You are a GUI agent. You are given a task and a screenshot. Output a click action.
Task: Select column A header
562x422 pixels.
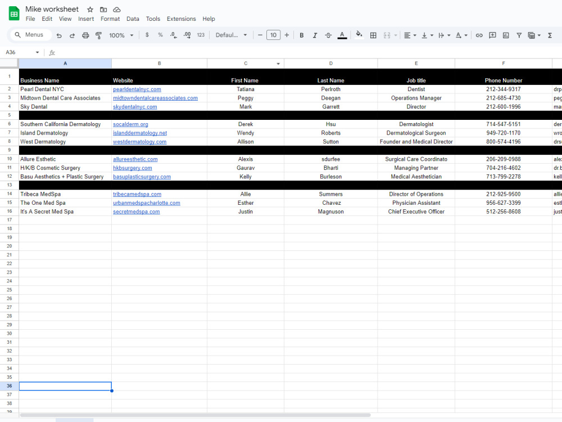(x=65, y=63)
